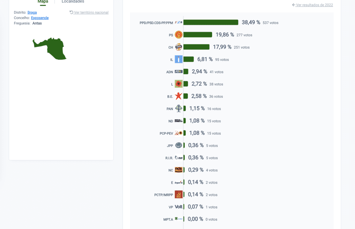This screenshot has width=355, height=229.
Task: Click the PS party fist logo
Action: [x=179, y=35]
